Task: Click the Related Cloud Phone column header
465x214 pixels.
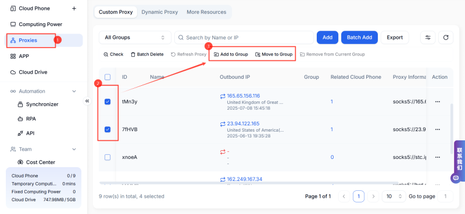Action: coord(356,77)
